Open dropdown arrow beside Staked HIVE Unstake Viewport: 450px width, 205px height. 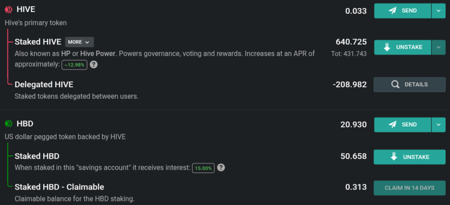pyautogui.click(x=439, y=48)
